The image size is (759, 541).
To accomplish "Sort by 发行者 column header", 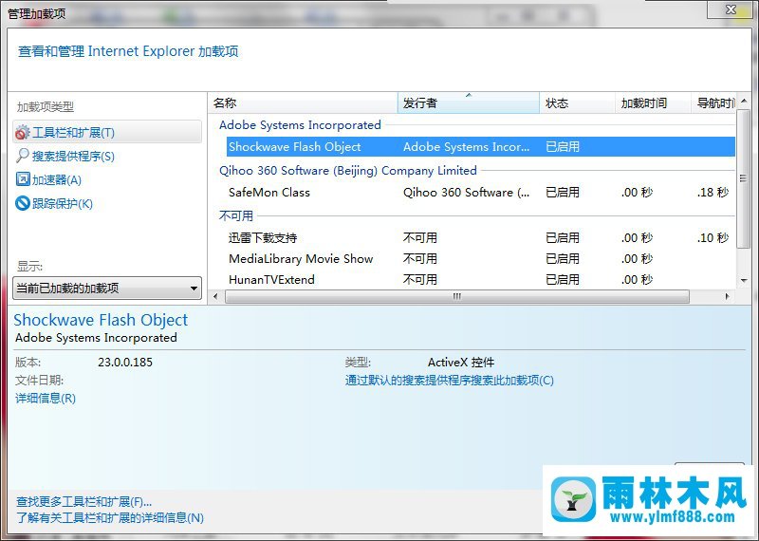I will click(x=469, y=103).
